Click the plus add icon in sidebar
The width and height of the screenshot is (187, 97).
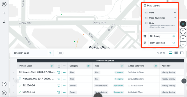pos(4,13)
